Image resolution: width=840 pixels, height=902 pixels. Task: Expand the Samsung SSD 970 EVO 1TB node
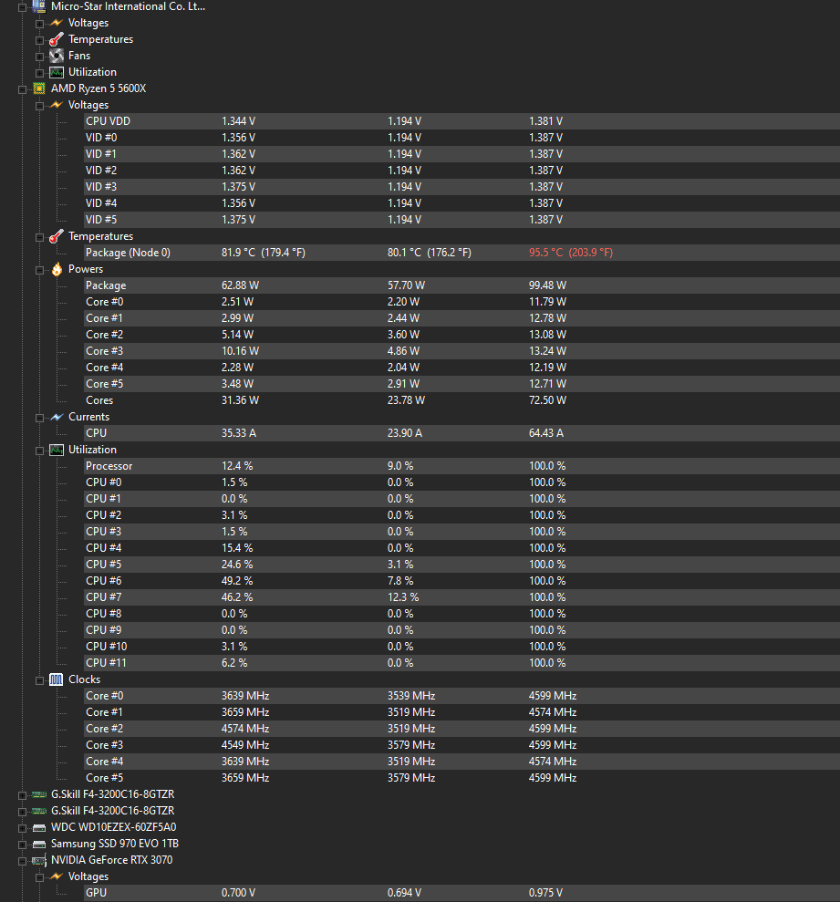[x=23, y=845]
